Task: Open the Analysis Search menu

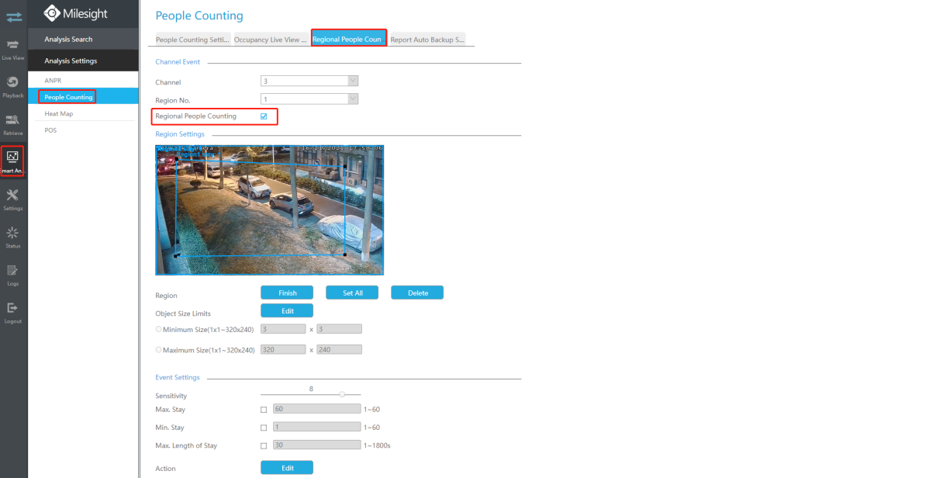Action: pos(83,39)
